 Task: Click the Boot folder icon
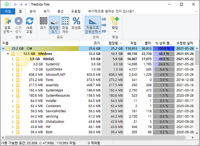(x=17, y=132)
